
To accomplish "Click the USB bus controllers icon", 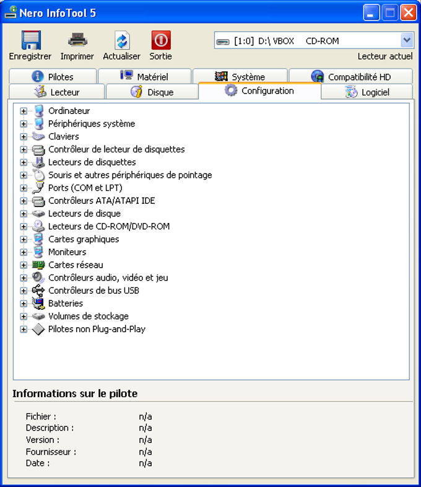I will point(38,291).
